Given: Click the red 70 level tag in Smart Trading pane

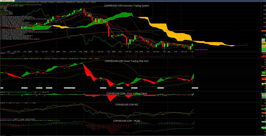Looking at the screenshot, I should click(x=263, y=66).
